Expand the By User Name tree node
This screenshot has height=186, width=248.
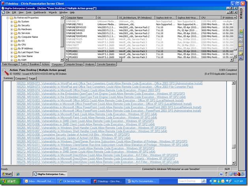[x=11, y=56]
